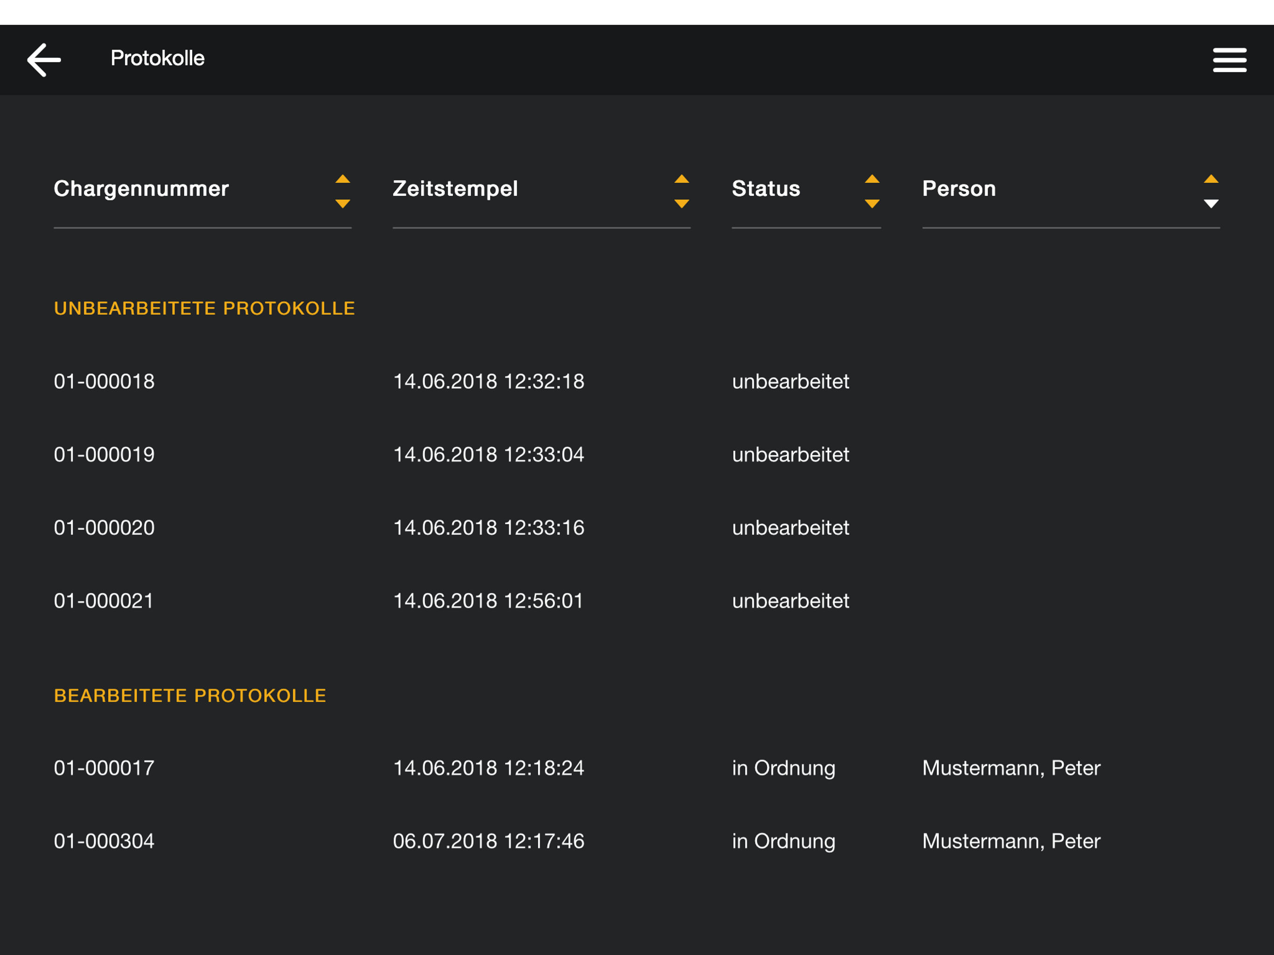Open protocol 01-000018
The image size is (1274, 955).
pyautogui.click(x=104, y=381)
